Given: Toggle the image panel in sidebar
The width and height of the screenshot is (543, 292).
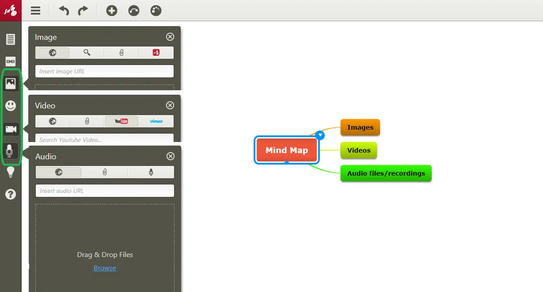Looking at the screenshot, I should tap(11, 83).
